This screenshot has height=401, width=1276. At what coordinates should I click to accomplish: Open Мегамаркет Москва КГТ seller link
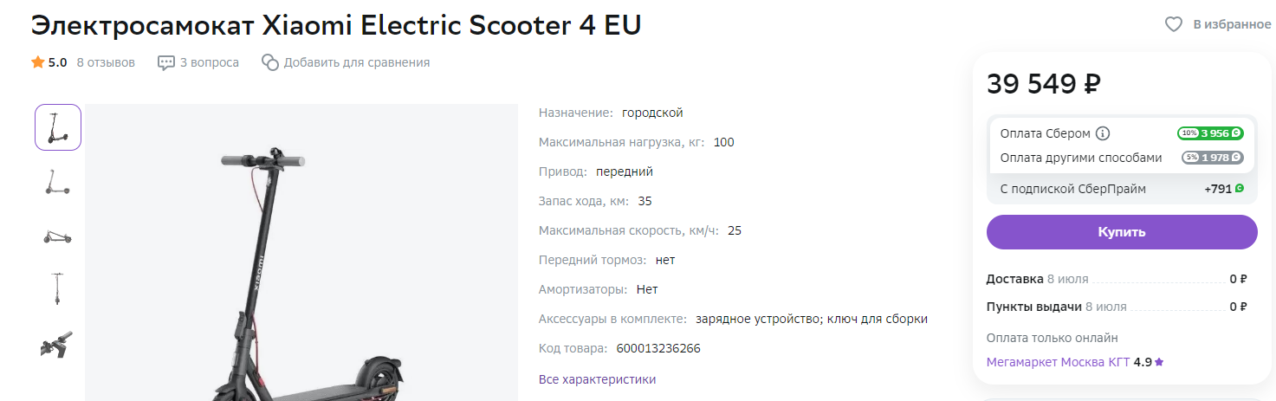(x=1058, y=362)
